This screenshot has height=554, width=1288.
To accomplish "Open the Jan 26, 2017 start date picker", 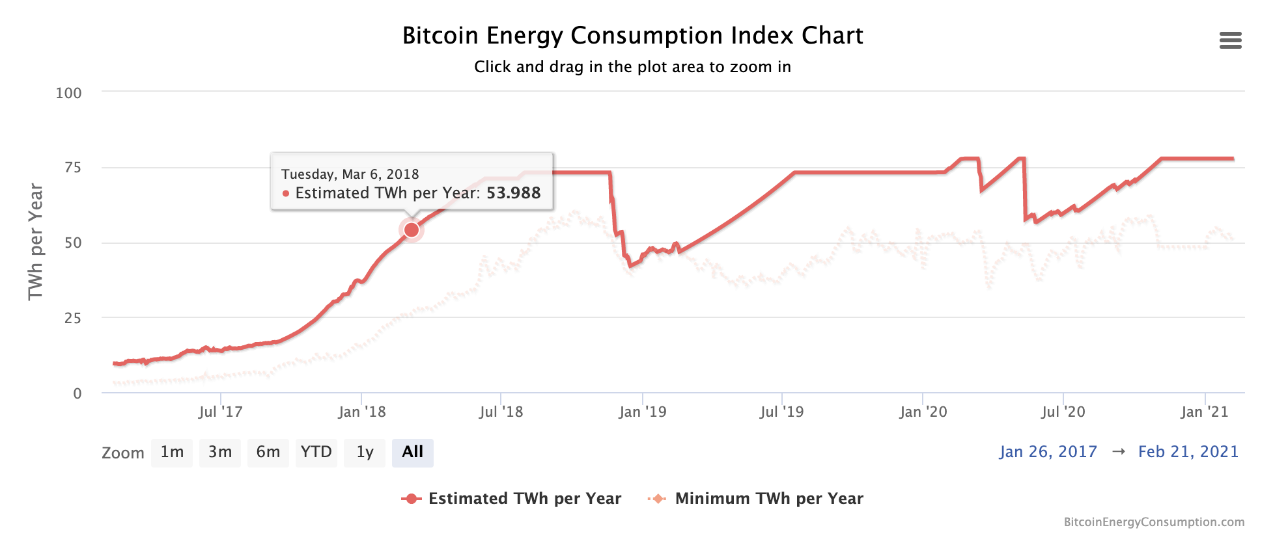I will pos(1048,451).
